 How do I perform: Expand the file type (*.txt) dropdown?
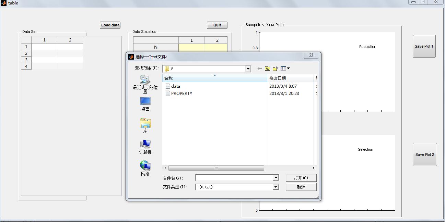276,187
